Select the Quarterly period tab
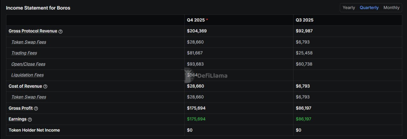Image resolution: width=407 pixels, height=139 pixels. pyautogui.click(x=369, y=8)
